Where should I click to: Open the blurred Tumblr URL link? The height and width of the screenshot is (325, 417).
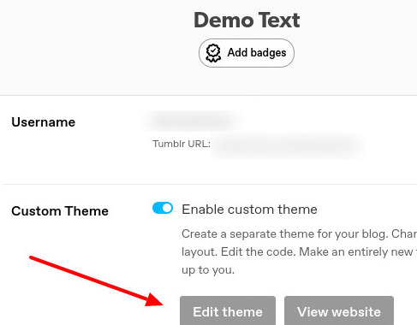pos(288,145)
